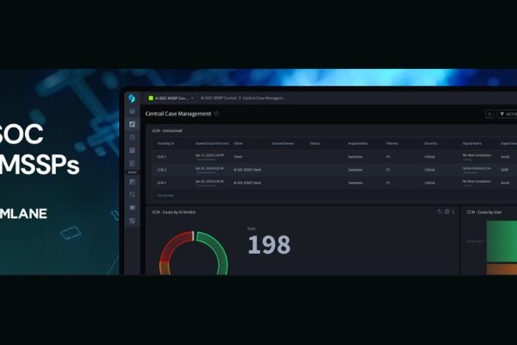Go to AI SOC MSSP Central breadcrumb
Image resolution: width=517 pixels, height=345 pixels.
point(218,98)
